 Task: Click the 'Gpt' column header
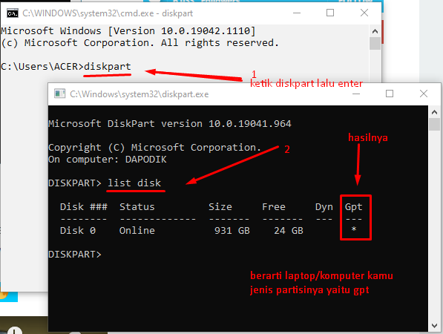click(353, 207)
